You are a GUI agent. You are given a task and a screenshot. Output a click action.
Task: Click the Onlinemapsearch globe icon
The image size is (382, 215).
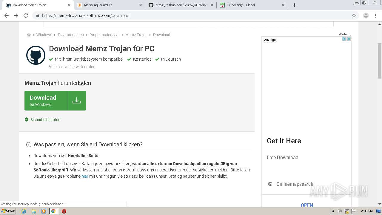270,184
